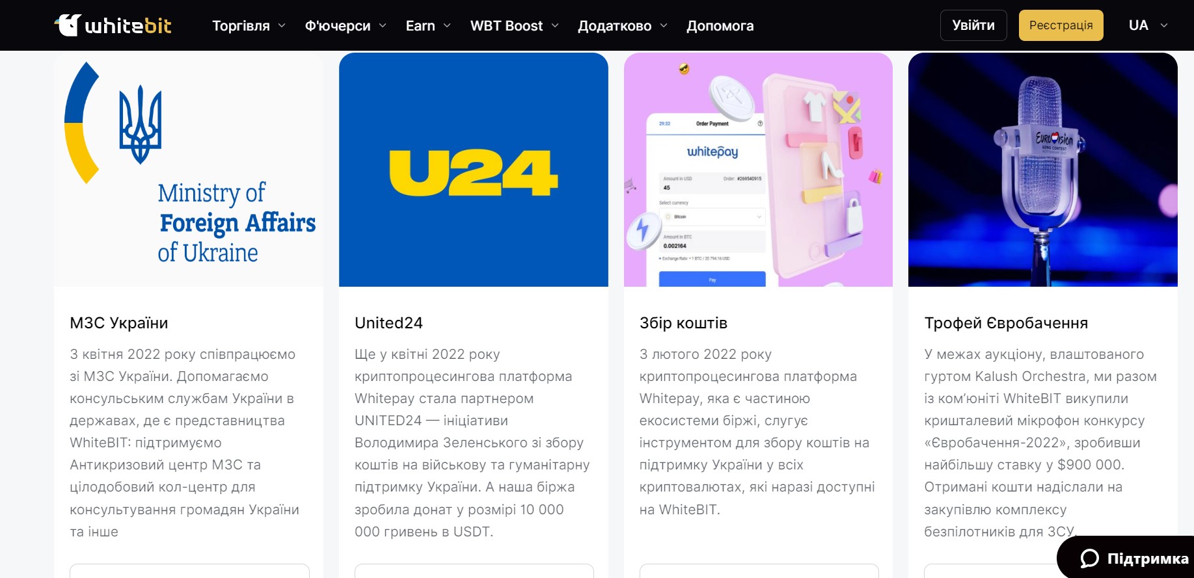This screenshot has width=1194, height=578.
Task: Open the Eurovision crystal microphone image
Action: coord(1043,170)
